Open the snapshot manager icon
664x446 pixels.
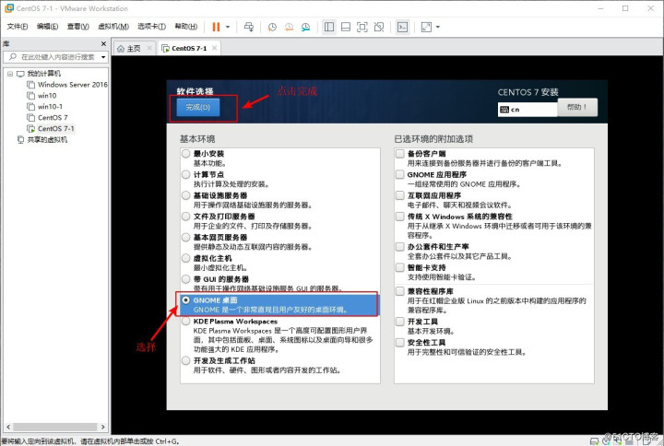click(x=305, y=27)
